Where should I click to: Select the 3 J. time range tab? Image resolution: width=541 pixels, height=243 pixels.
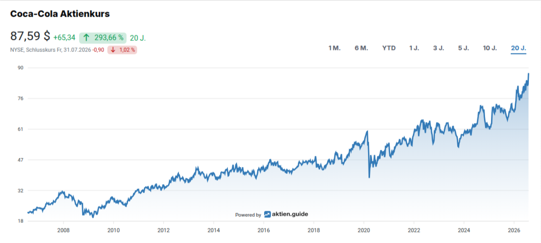(x=439, y=48)
